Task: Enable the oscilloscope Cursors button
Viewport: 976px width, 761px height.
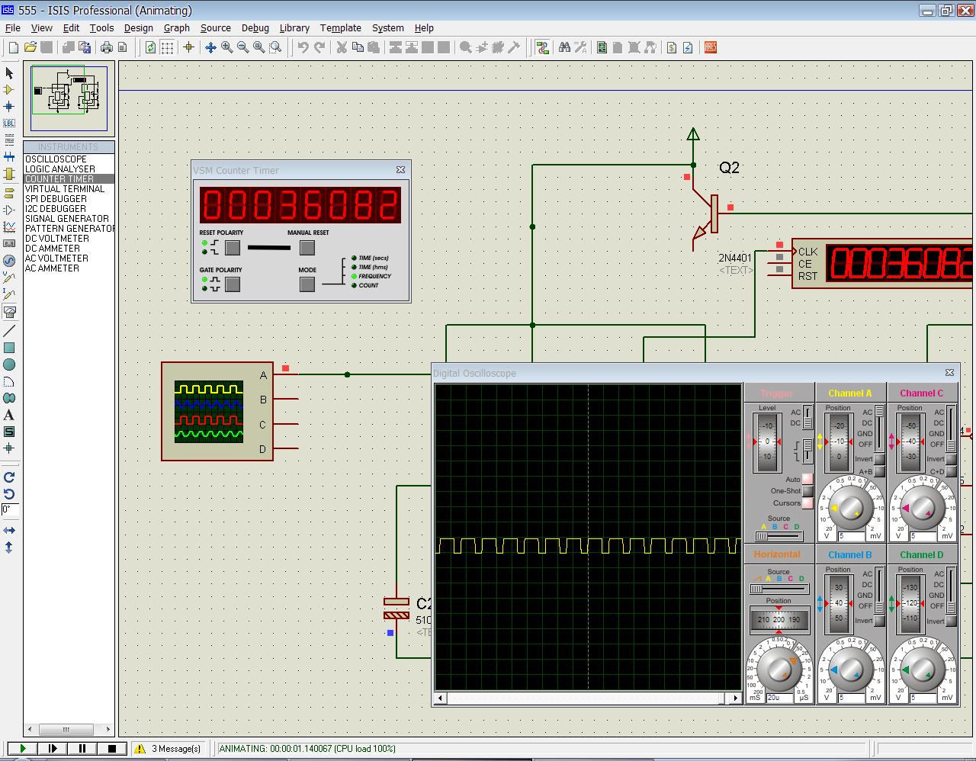Action: coord(807,503)
